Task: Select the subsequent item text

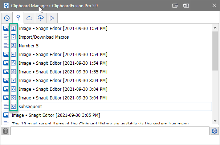Action: point(30,107)
